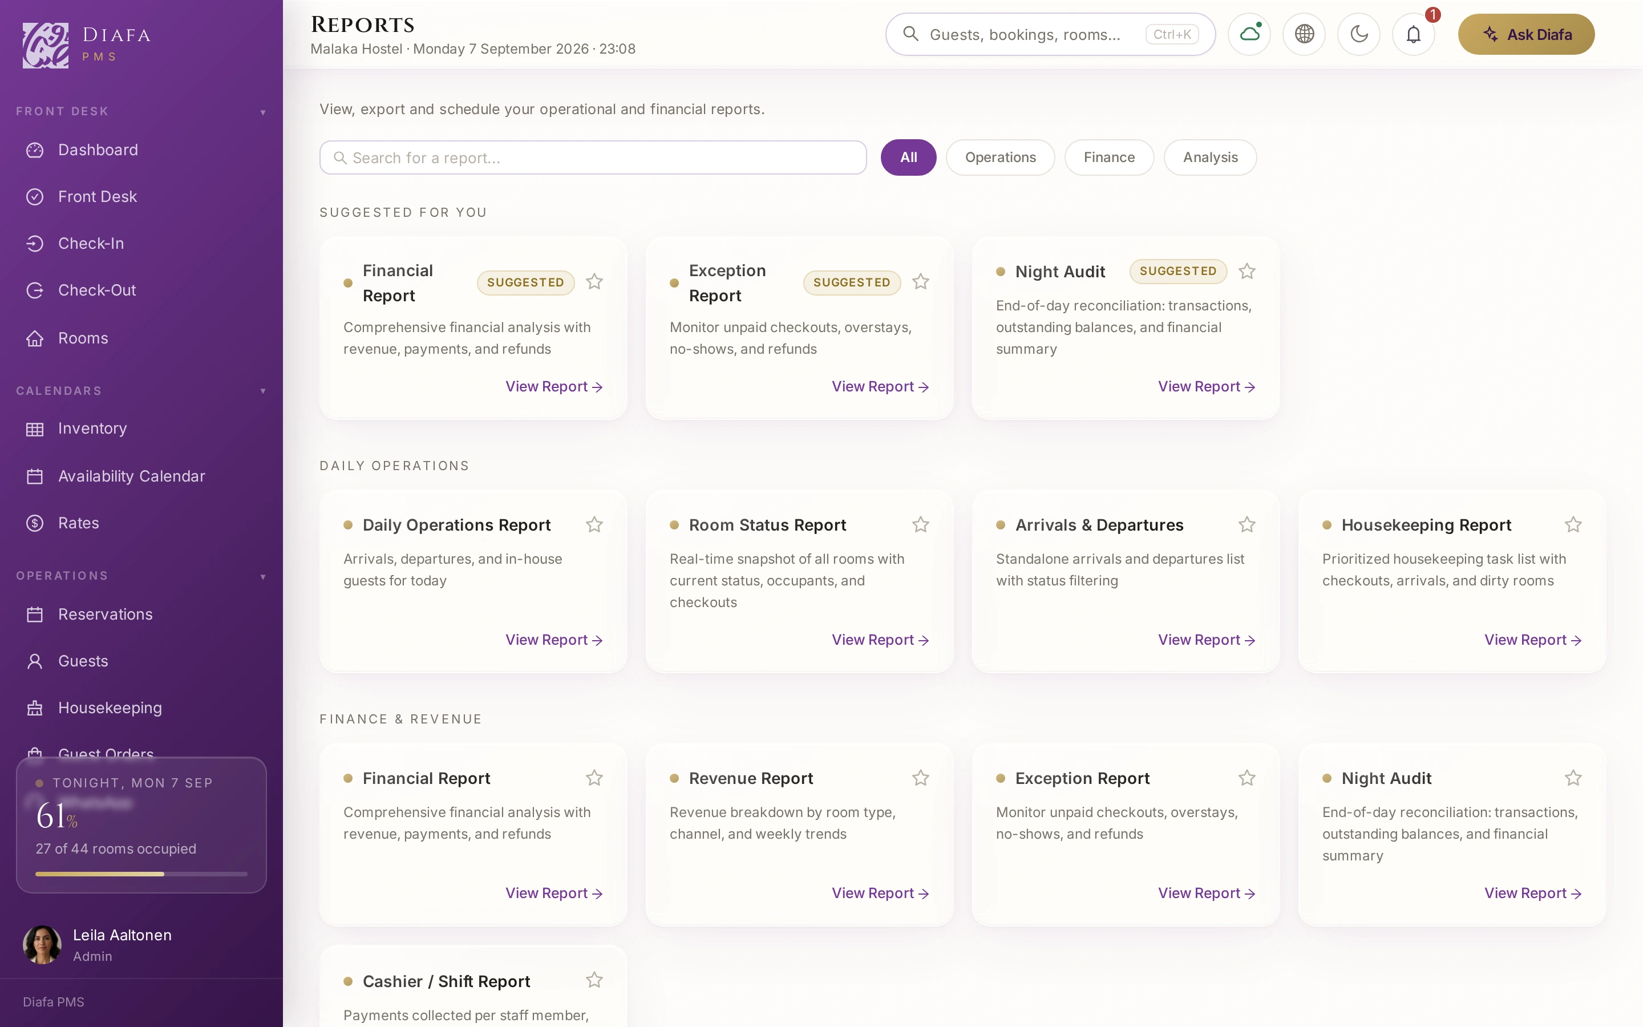Focus the Guests, bookings, rooms search box

[1050, 35]
